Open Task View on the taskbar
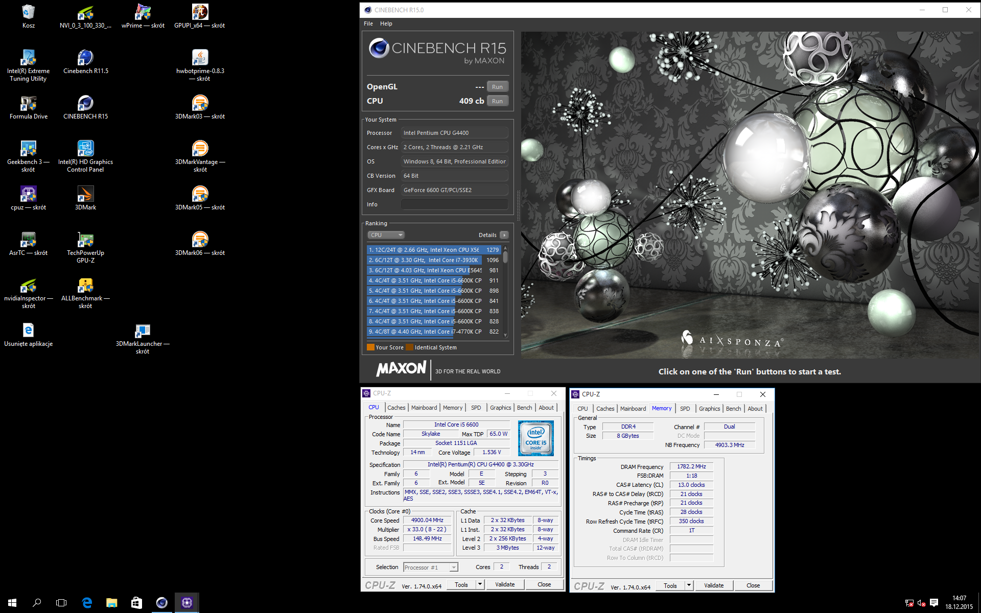Screen dimensions: 981x613 point(61,603)
